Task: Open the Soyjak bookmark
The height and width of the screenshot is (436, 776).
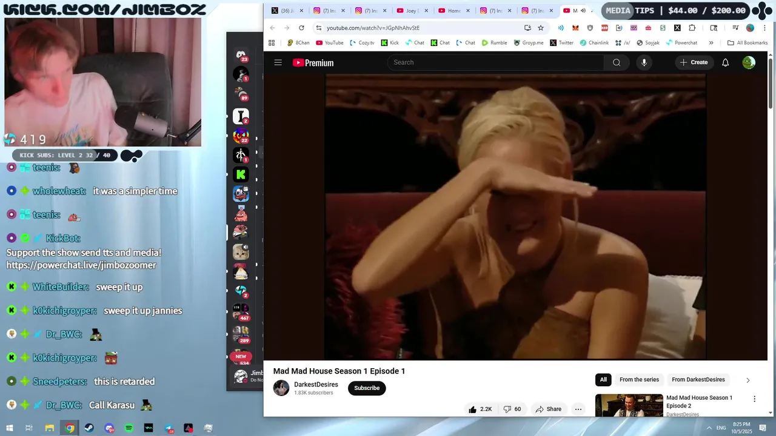Action: 647,43
